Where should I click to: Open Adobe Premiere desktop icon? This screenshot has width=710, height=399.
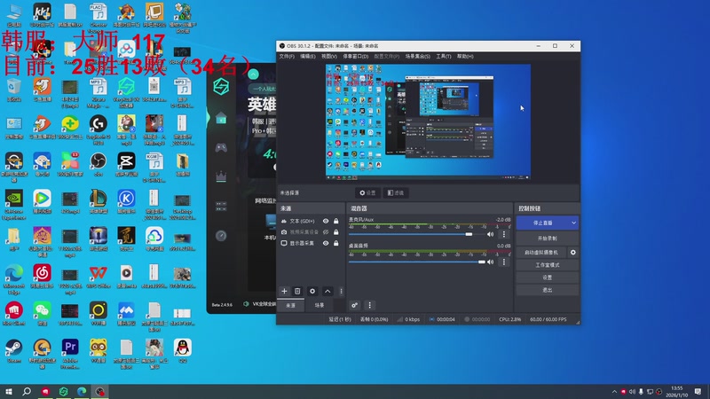click(70, 352)
